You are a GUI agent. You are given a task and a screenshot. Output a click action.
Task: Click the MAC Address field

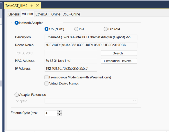point(71,61)
